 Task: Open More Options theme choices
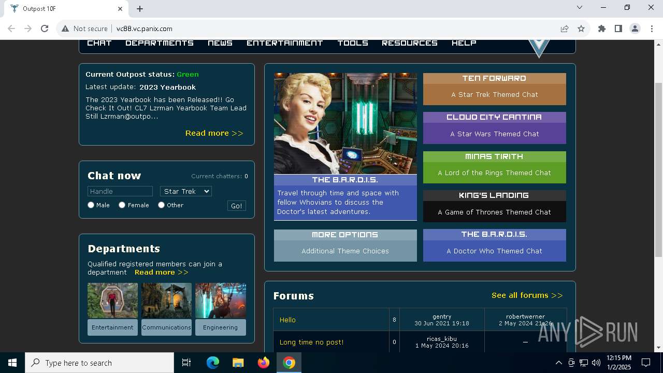(345, 246)
